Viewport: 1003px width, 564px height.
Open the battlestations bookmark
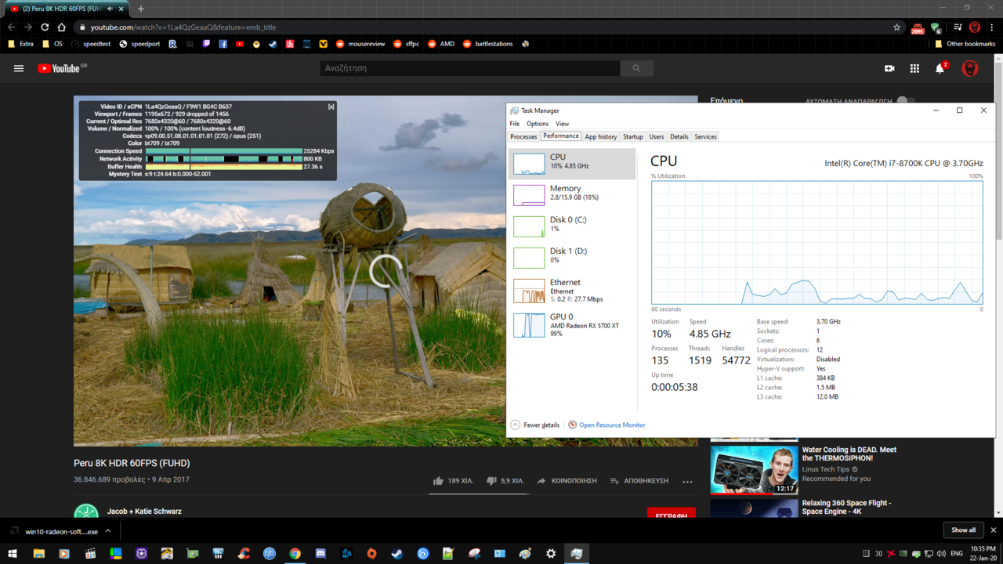488,44
